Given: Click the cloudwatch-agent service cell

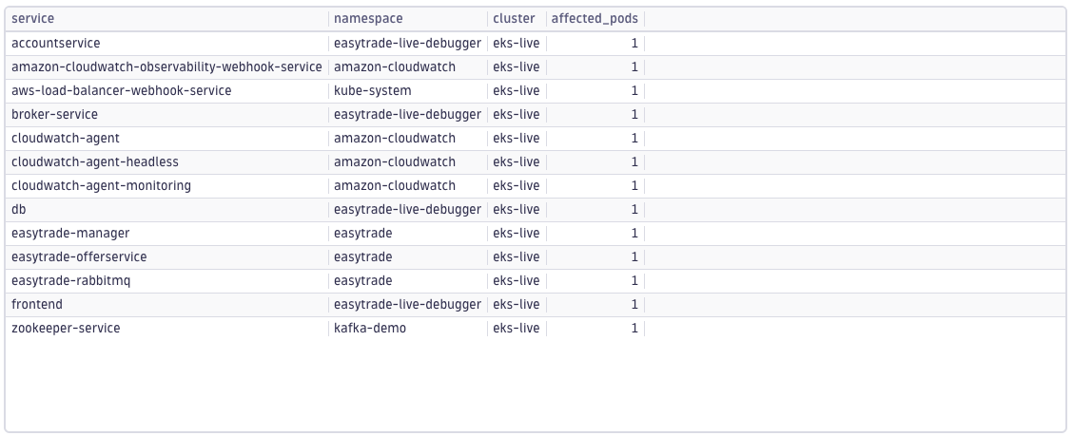Looking at the screenshot, I should pyautogui.click(x=167, y=138).
